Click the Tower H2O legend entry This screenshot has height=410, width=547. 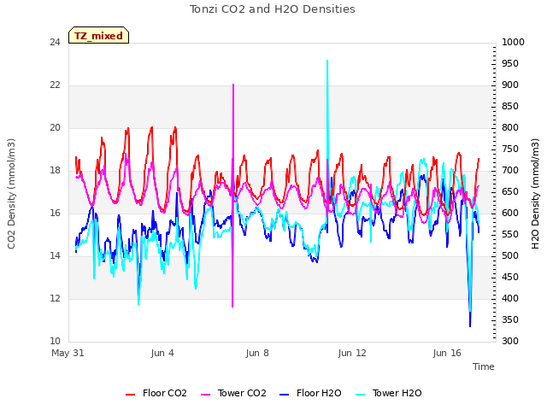click(389, 394)
